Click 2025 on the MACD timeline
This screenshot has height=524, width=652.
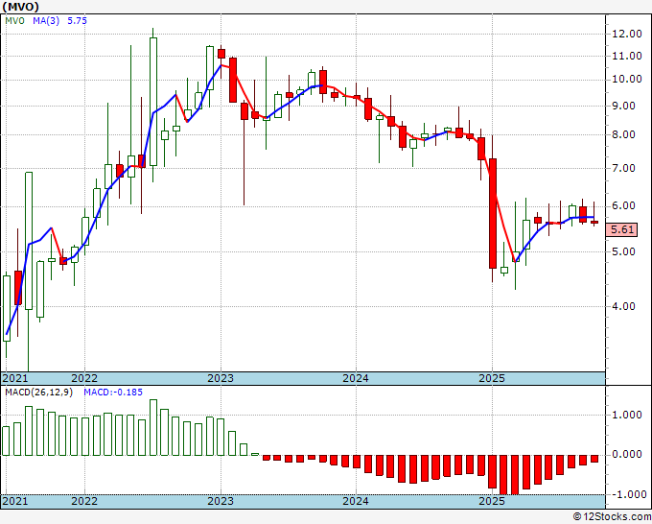(x=492, y=501)
